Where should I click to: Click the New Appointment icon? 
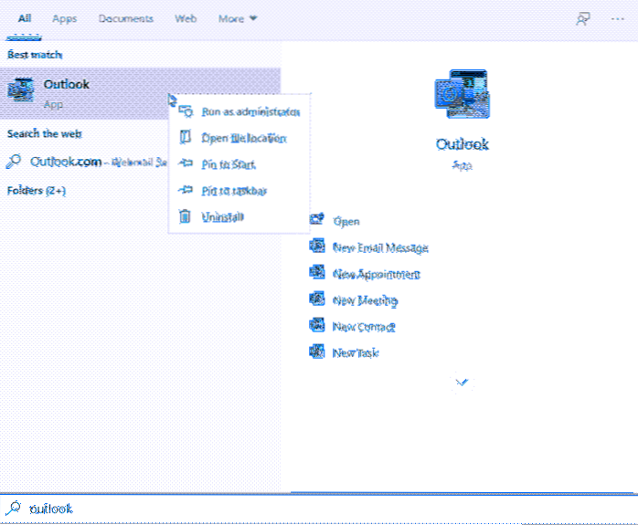[x=318, y=273]
